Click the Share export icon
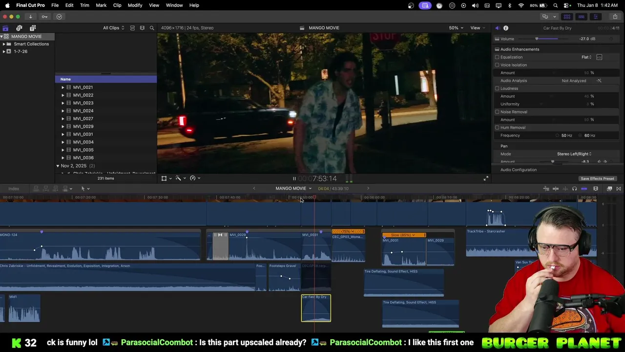This screenshot has height=352, width=625. pos(615,17)
